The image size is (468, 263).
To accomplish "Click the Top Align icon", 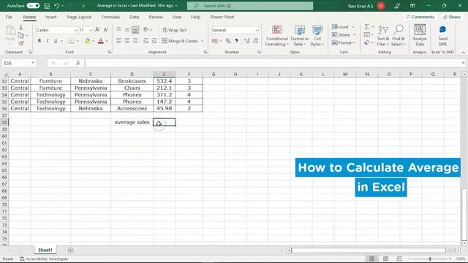I will pyautogui.click(x=118, y=30).
